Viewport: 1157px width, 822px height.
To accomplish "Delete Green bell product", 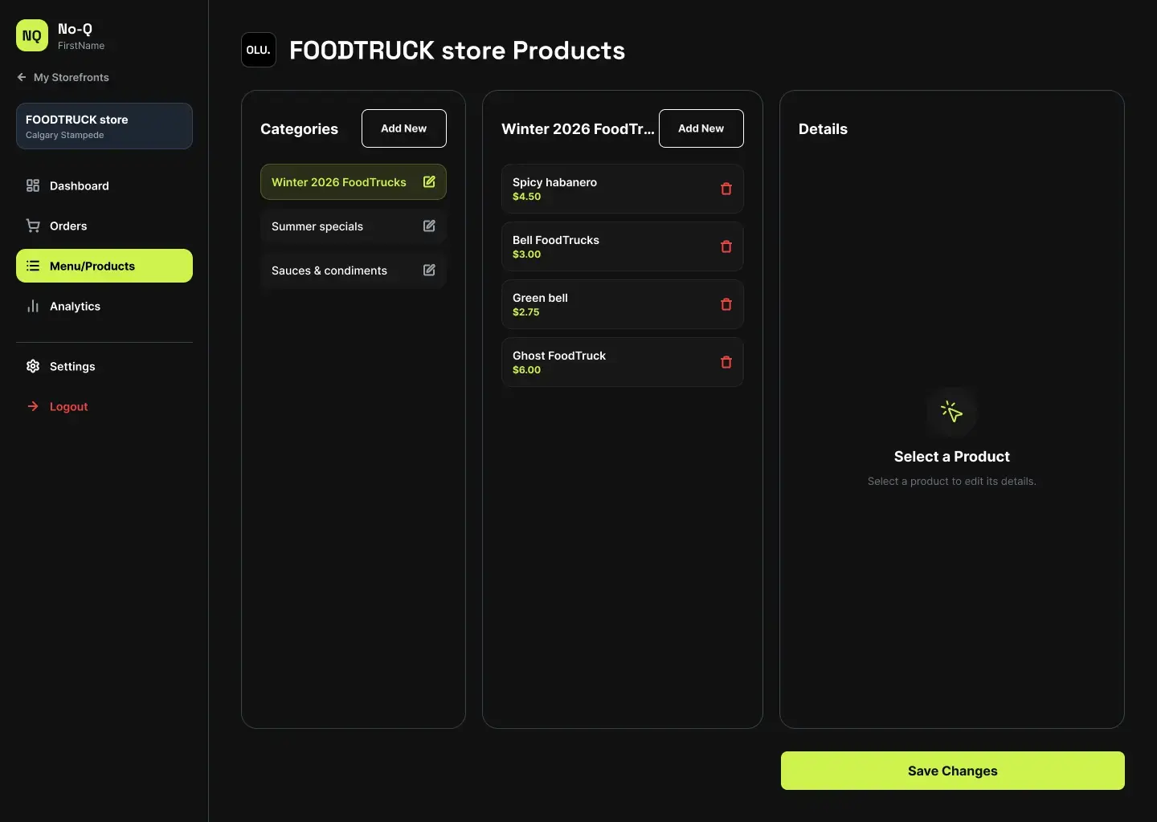I will click(x=726, y=304).
